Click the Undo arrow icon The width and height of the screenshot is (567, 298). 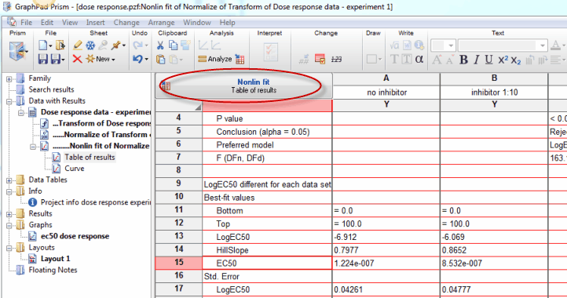(x=137, y=59)
